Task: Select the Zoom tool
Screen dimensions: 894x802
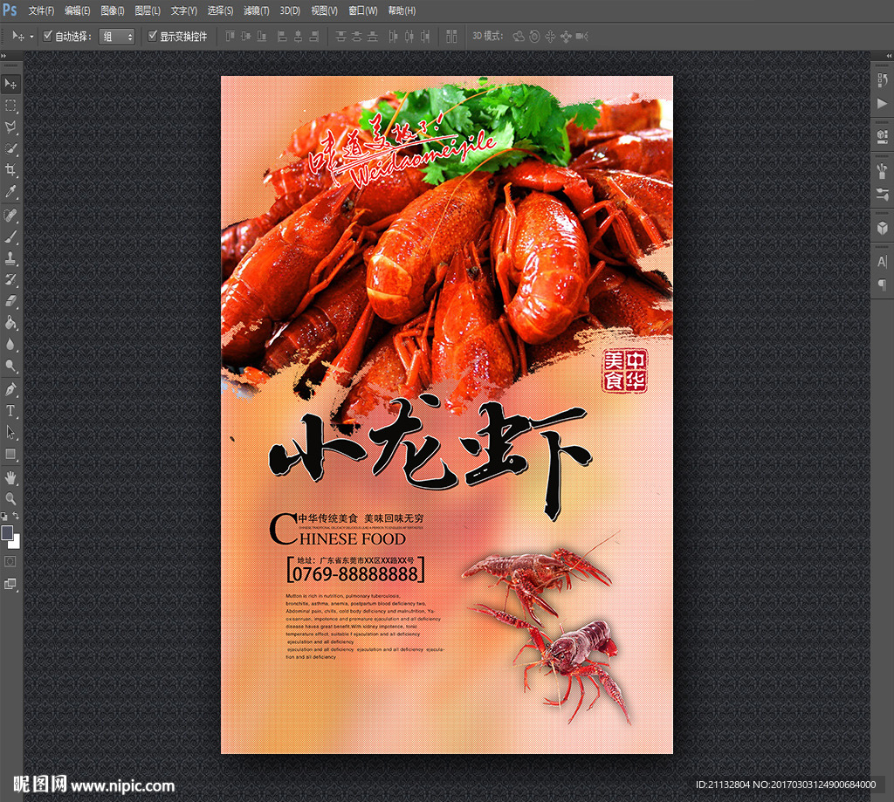Action: [10, 499]
